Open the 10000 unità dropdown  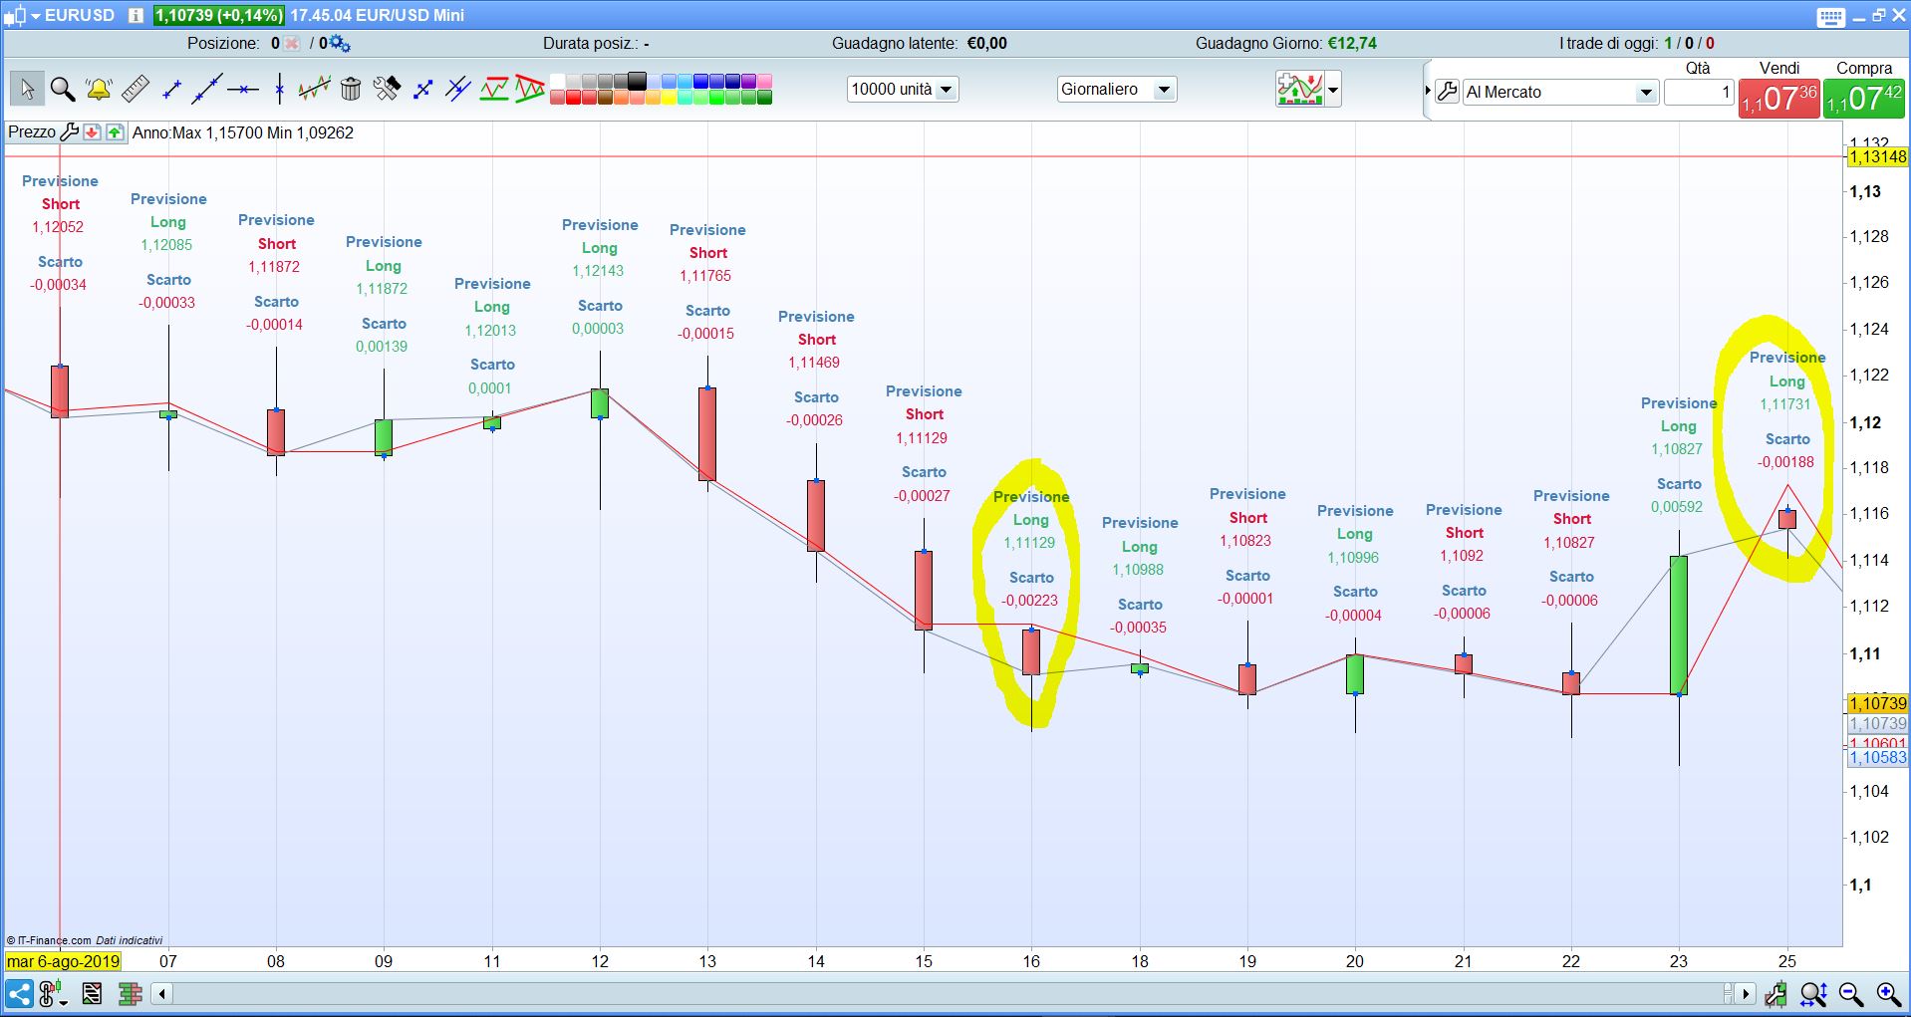[903, 90]
